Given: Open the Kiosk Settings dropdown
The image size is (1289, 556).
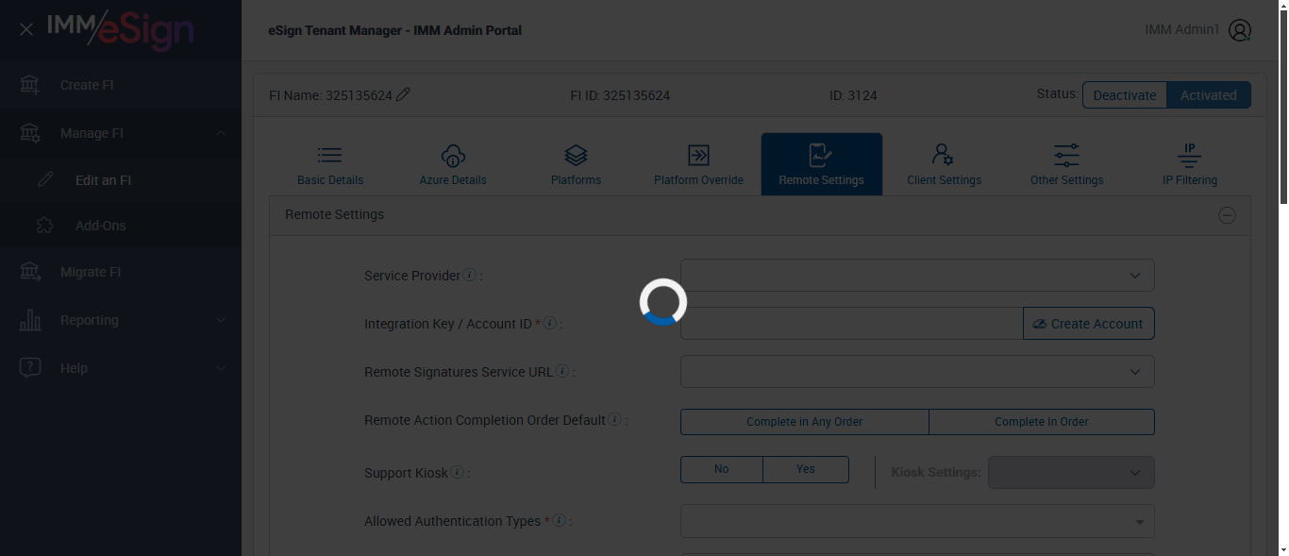Looking at the screenshot, I should 1071,473.
